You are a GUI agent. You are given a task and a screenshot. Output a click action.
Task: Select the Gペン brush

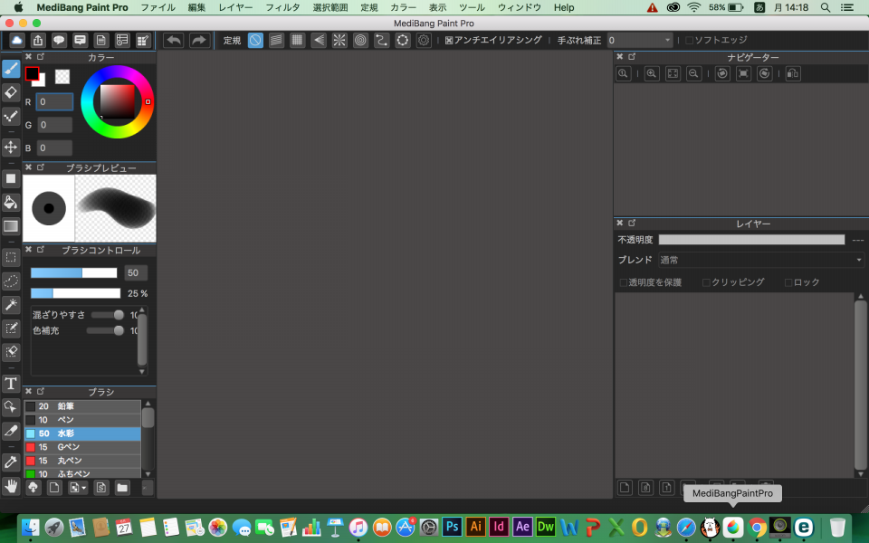(82, 447)
